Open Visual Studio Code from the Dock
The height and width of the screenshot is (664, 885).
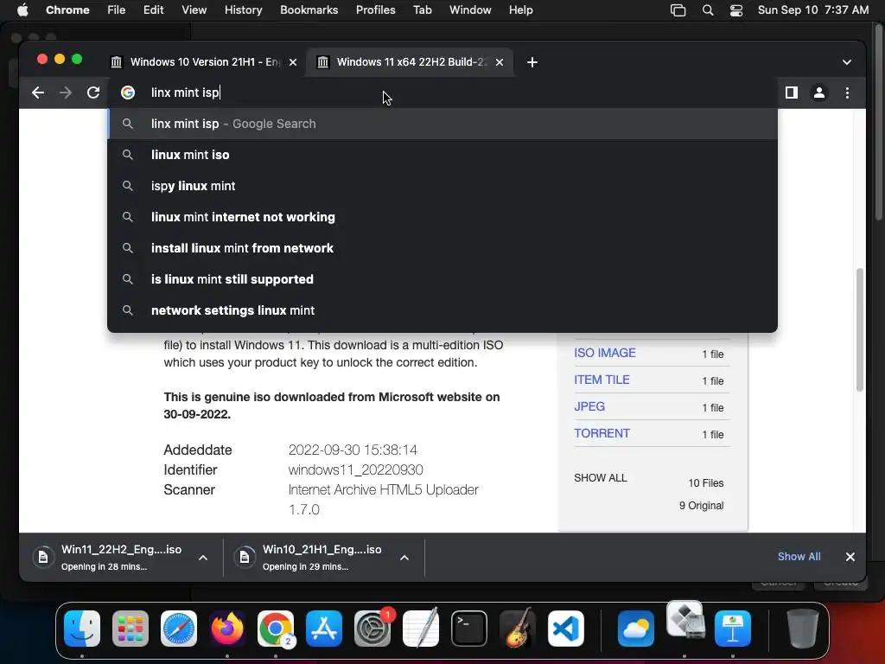(x=565, y=629)
